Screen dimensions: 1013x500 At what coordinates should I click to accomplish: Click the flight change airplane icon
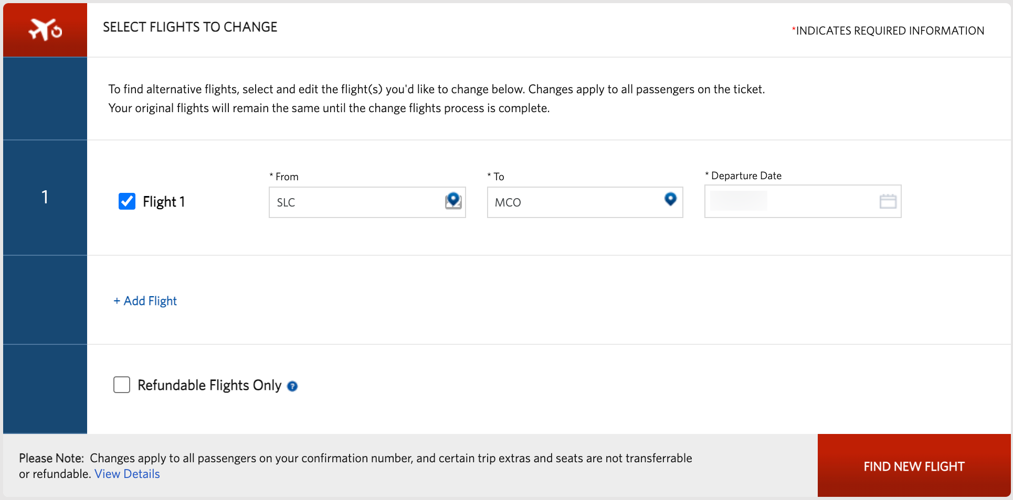click(x=45, y=29)
